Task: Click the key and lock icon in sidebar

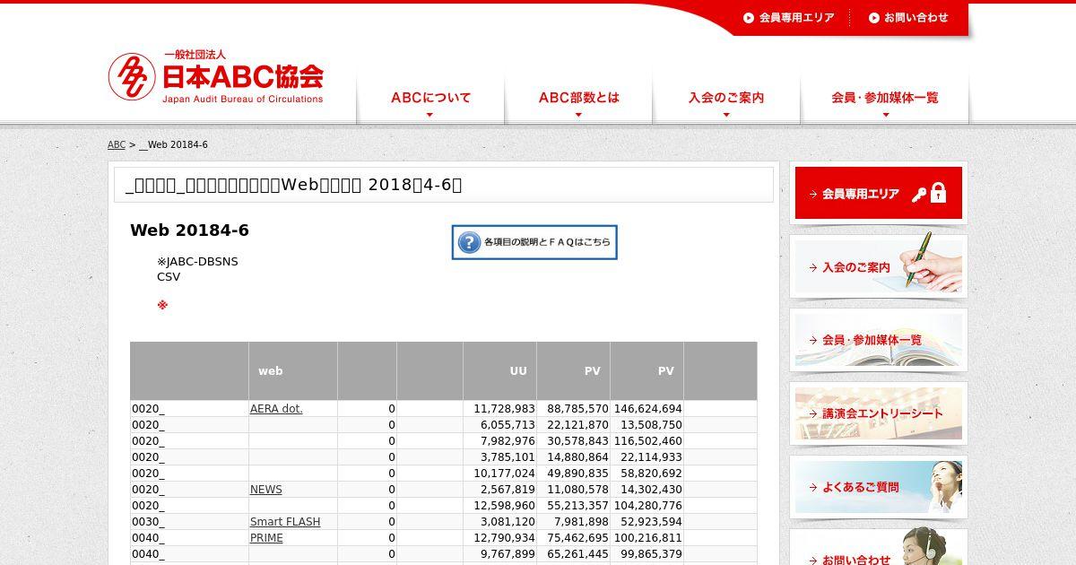Action: point(930,193)
